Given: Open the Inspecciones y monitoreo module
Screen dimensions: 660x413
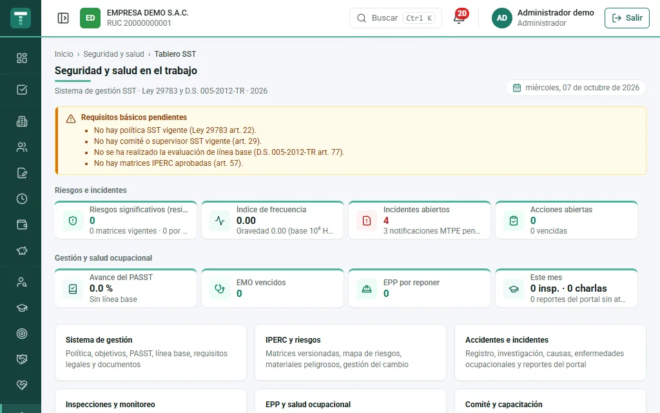Looking at the screenshot, I should click(x=151, y=401).
